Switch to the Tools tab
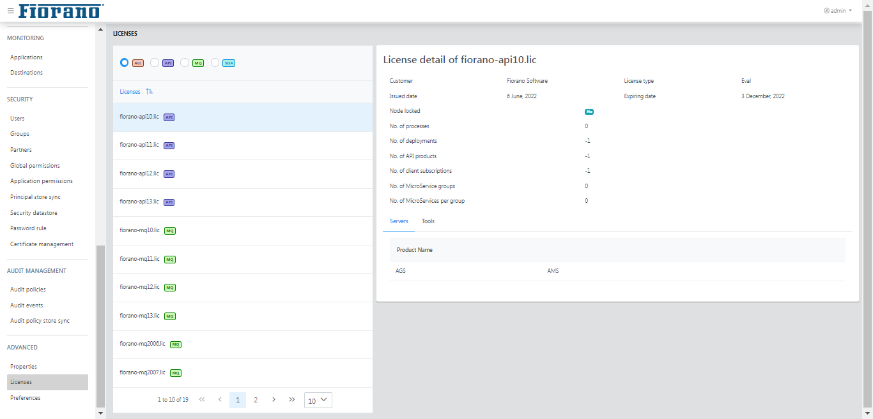This screenshot has height=419, width=873. 428,221
